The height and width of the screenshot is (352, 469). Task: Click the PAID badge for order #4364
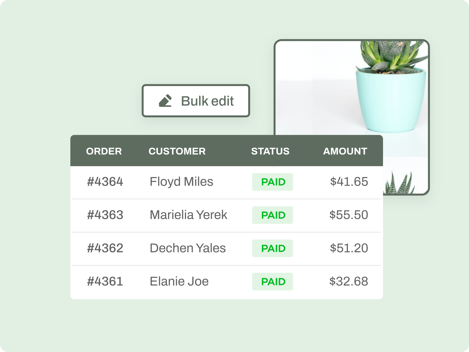click(x=273, y=182)
